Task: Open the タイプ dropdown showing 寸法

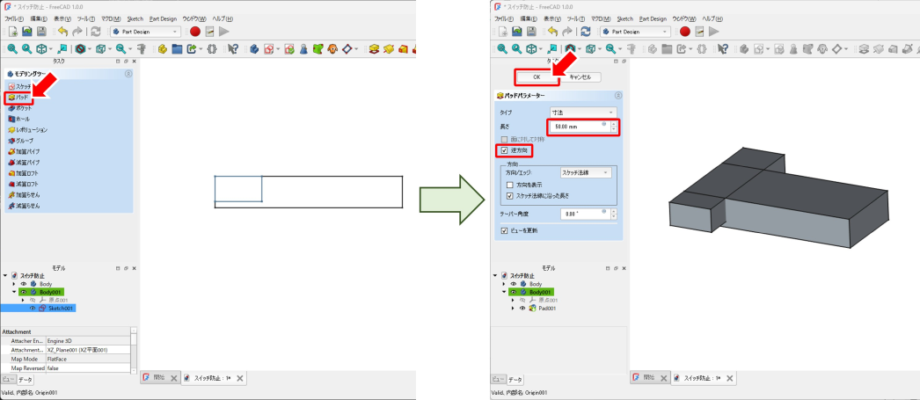Action: (582, 113)
